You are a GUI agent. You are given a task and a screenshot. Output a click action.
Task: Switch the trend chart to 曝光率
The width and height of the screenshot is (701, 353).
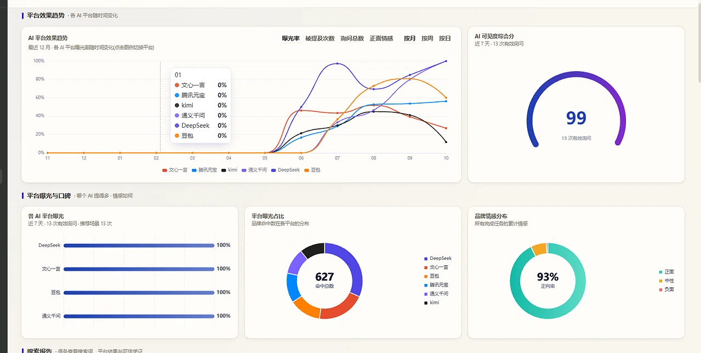click(x=290, y=38)
